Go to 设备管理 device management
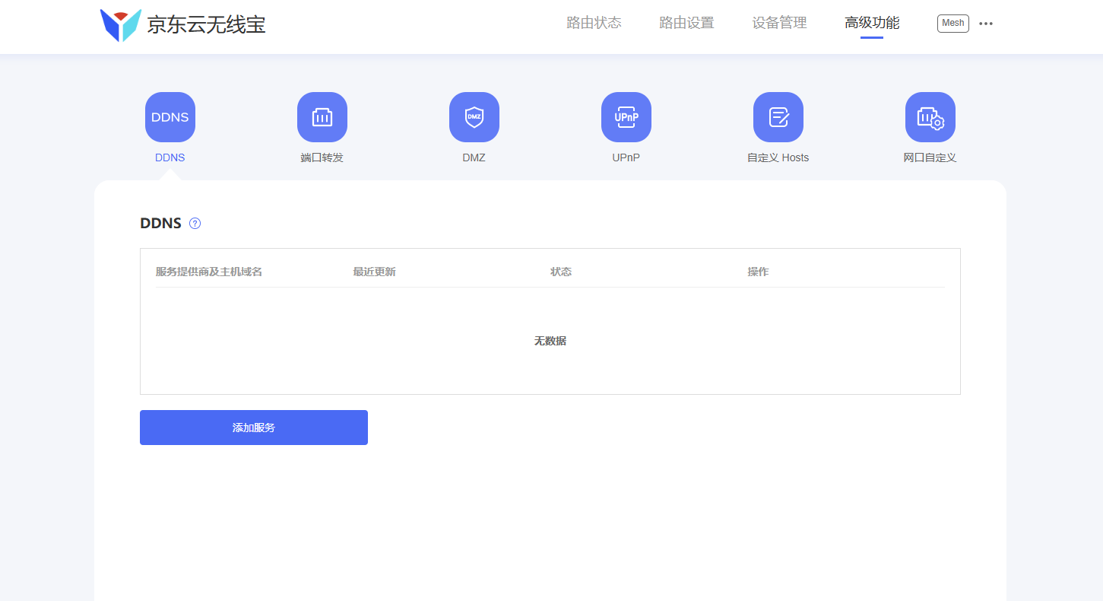 pyautogui.click(x=778, y=23)
